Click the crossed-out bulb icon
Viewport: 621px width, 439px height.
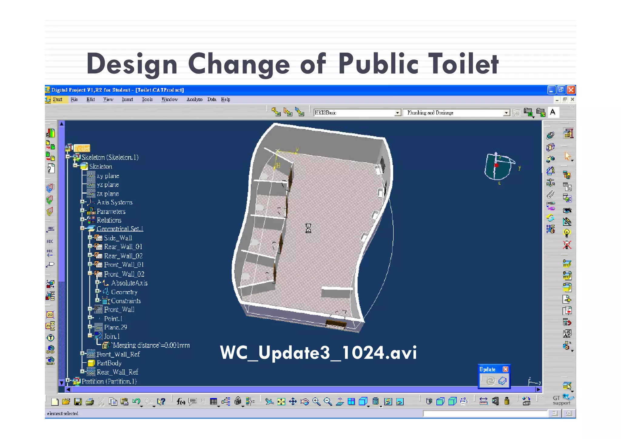pos(567,245)
